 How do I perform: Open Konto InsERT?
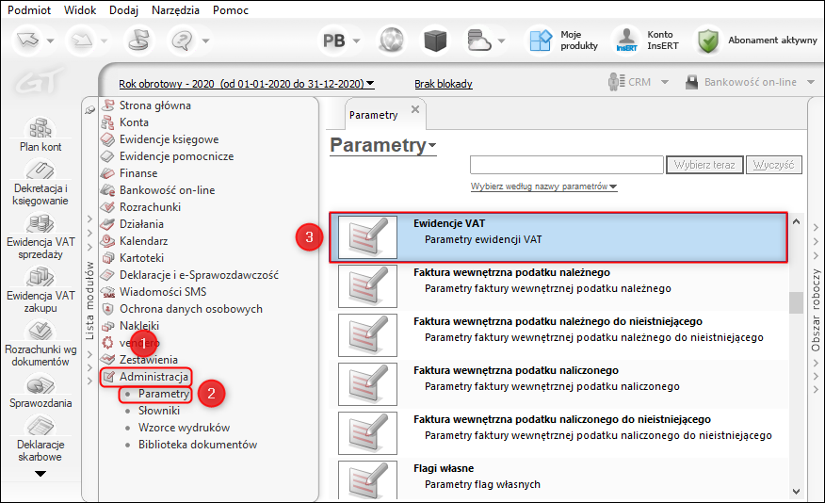pyautogui.click(x=648, y=41)
